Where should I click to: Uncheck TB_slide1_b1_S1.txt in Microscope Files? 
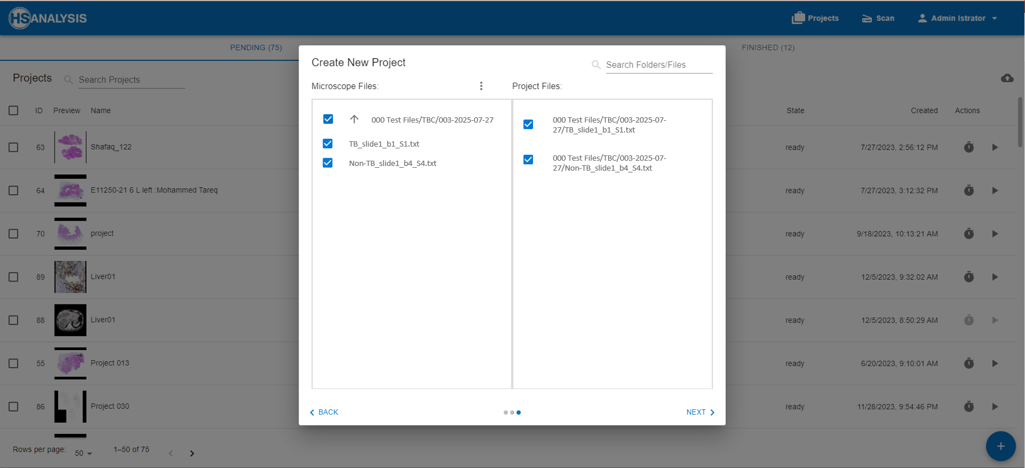coord(328,144)
